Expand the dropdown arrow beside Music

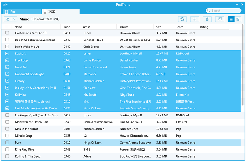click(15, 19)
